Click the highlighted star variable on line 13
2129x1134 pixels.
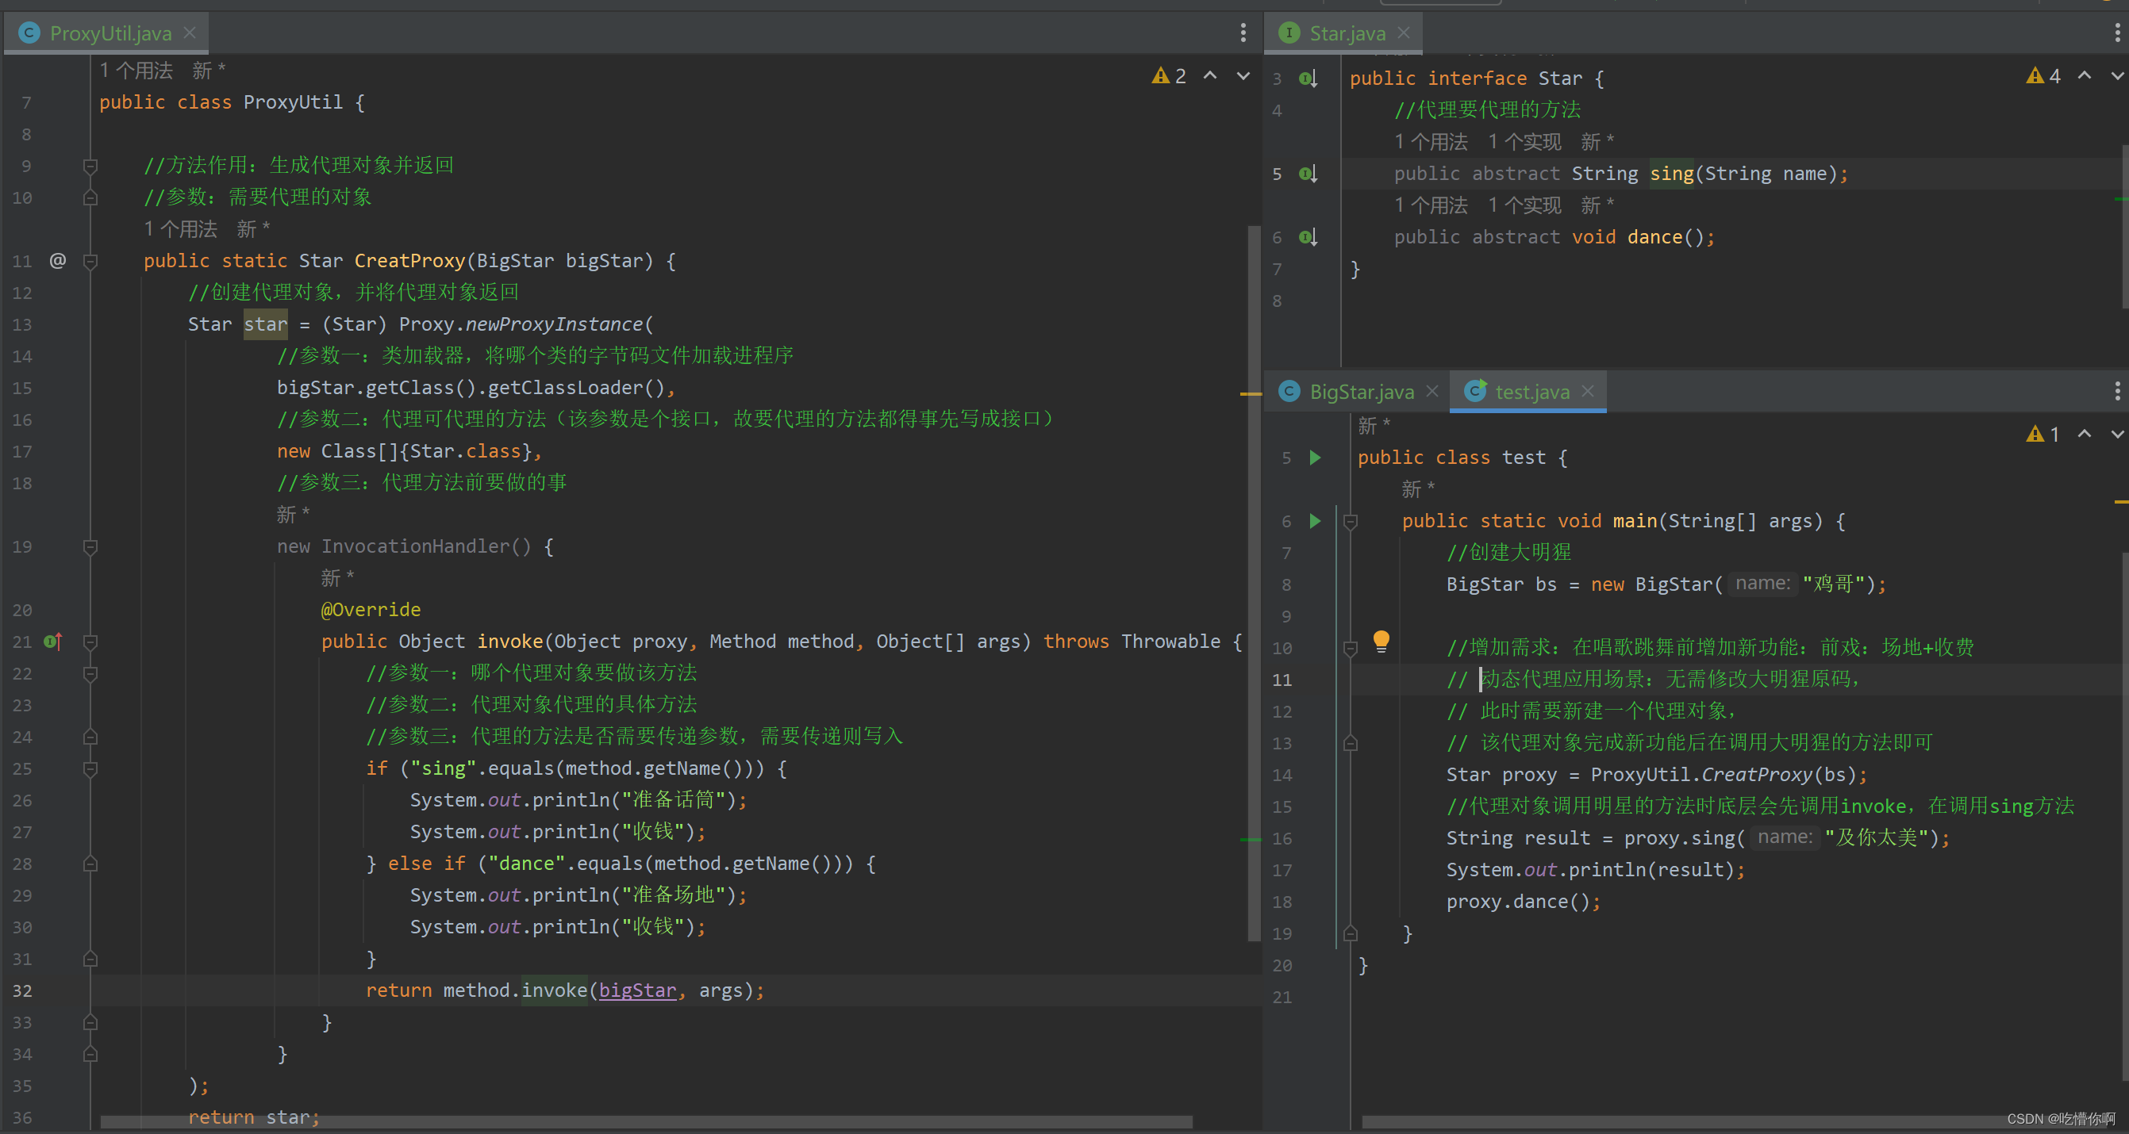(x=265, y=324)
